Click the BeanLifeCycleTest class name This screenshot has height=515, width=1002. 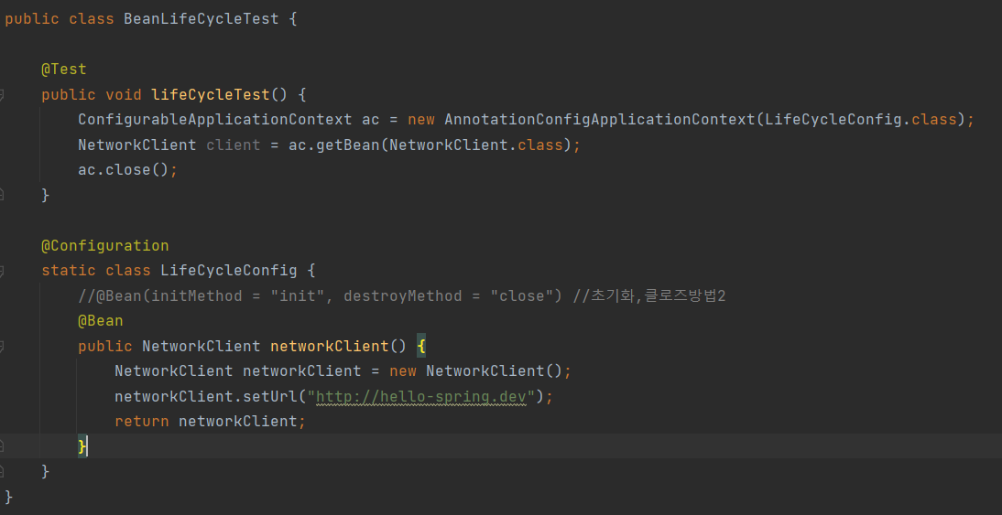[201, 19]
